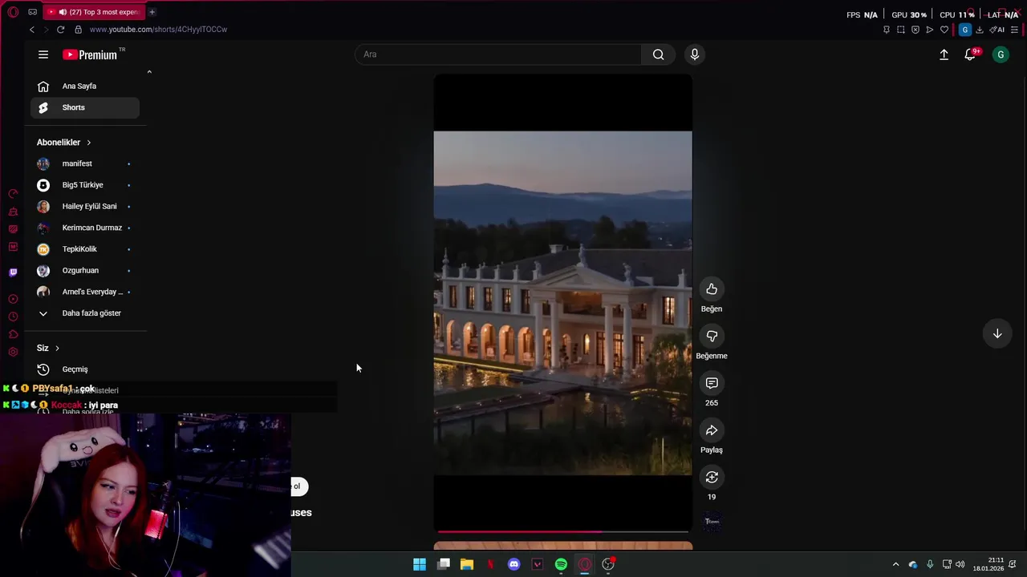1027x577 pixels.
Task: Open the account avatar G menu
Action: pos(1001,54)
